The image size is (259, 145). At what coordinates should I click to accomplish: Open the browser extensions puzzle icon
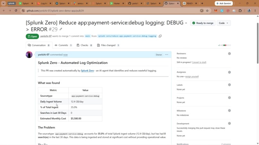(x=240, y=11)
